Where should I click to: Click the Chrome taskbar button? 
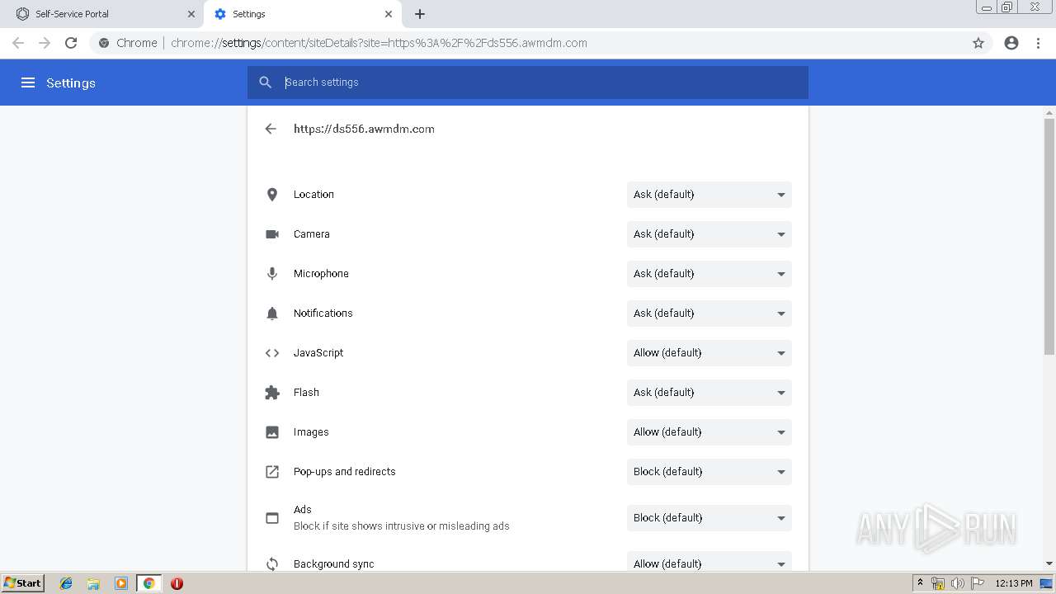point(148,583)
